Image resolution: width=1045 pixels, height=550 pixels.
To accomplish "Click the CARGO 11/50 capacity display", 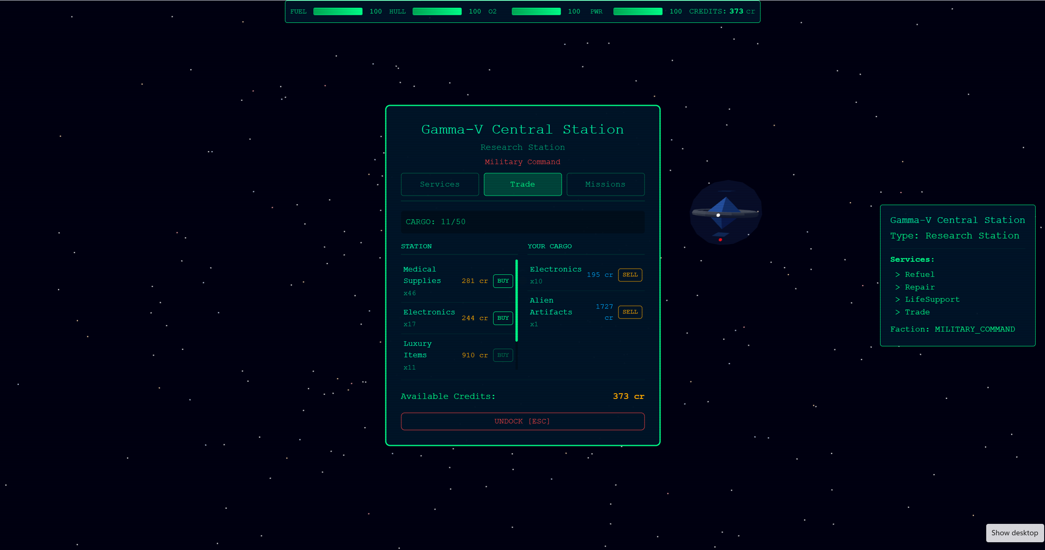I will (436, 222).
